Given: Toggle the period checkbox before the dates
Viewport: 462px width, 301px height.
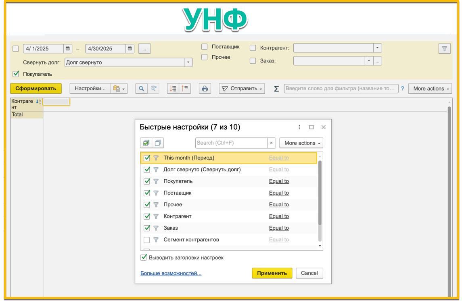Looking at the screenshot, I should click(x=16, y=48).
